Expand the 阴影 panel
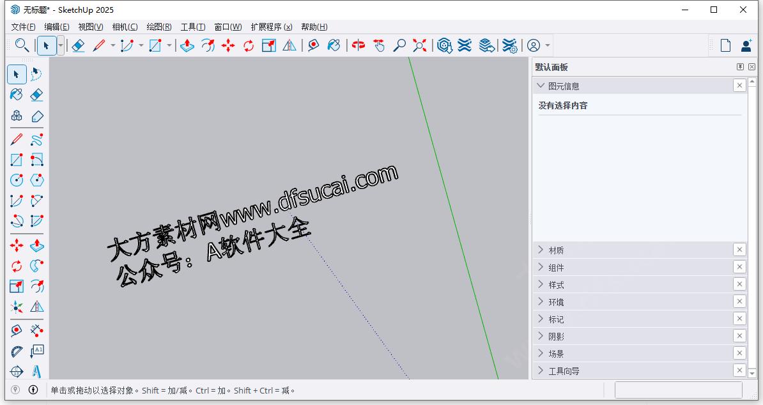 point(540,337)
